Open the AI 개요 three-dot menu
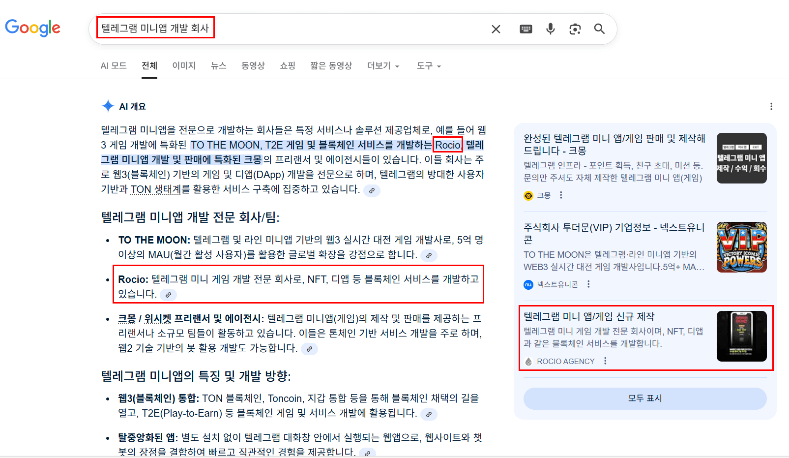Image resolution: width=789 pixels, height=458 pixels. tap(770, 106)
